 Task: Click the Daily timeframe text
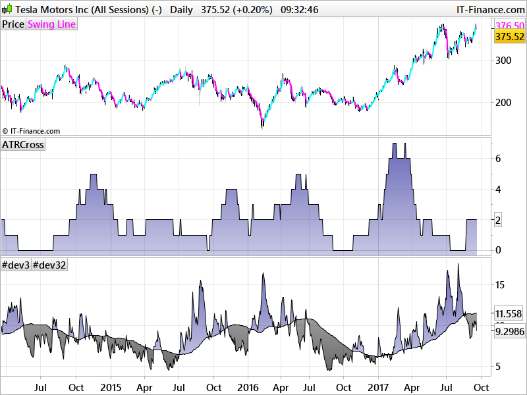coord(182,9)
